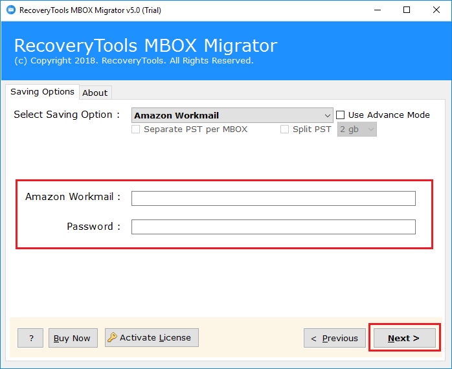Focus the Amazon Workmail input field
Viewport: 452px width, 369px height.
(x=273, y=198)
